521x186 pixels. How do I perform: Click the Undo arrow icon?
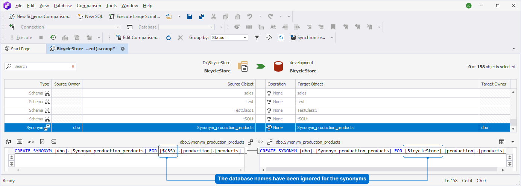point(249,16)
